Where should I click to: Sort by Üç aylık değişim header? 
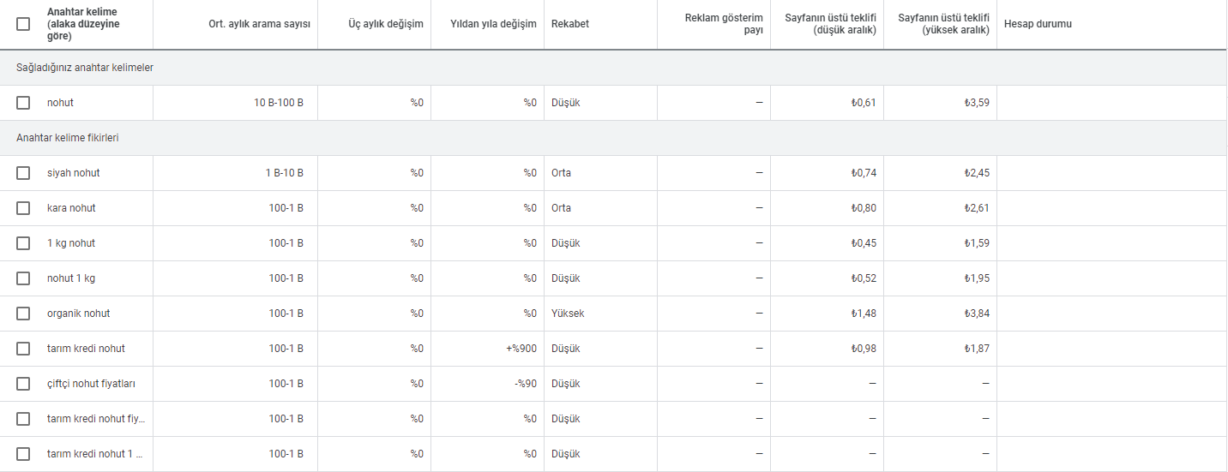click(x=386, y=24)
